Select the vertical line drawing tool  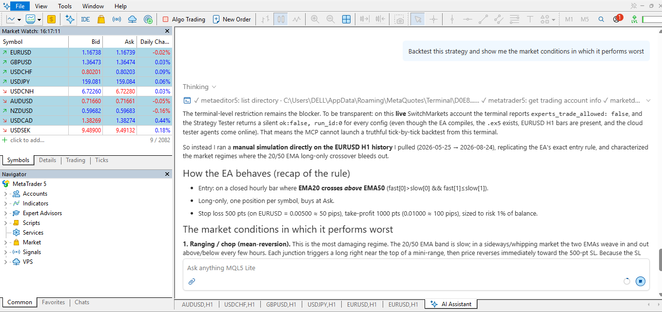click(x=452, y=19)
